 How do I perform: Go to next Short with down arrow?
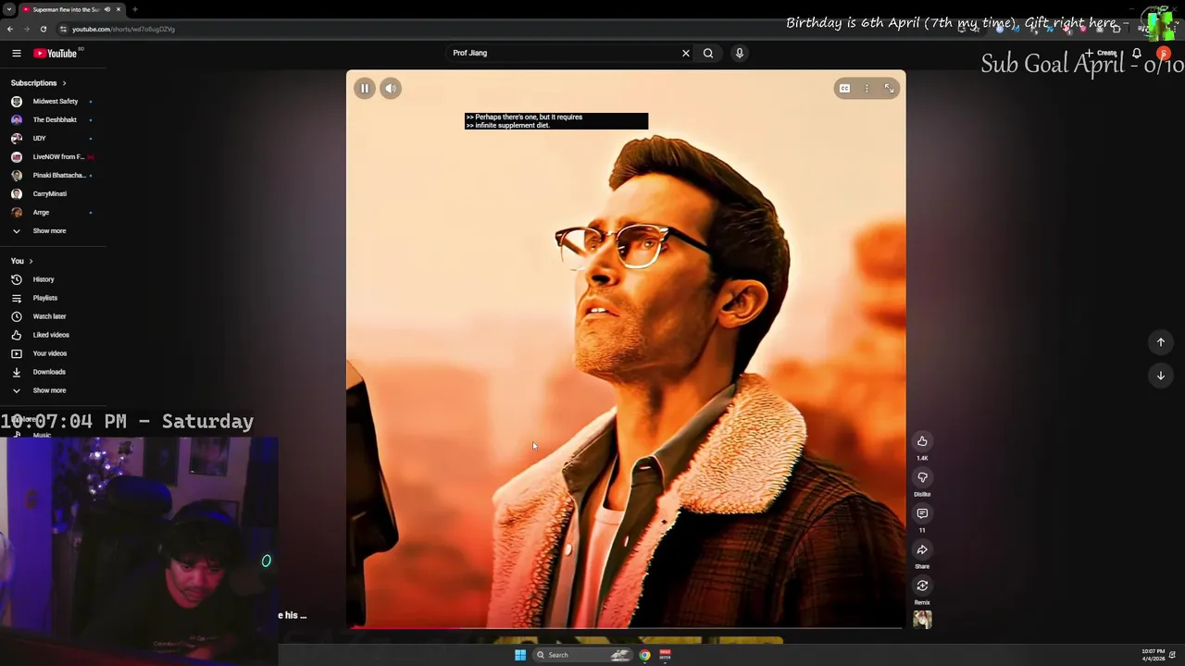tap(1160, 376)
